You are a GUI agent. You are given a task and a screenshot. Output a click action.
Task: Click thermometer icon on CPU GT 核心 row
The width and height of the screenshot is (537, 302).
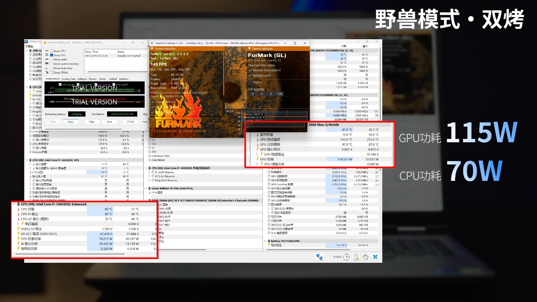(18, 219)
